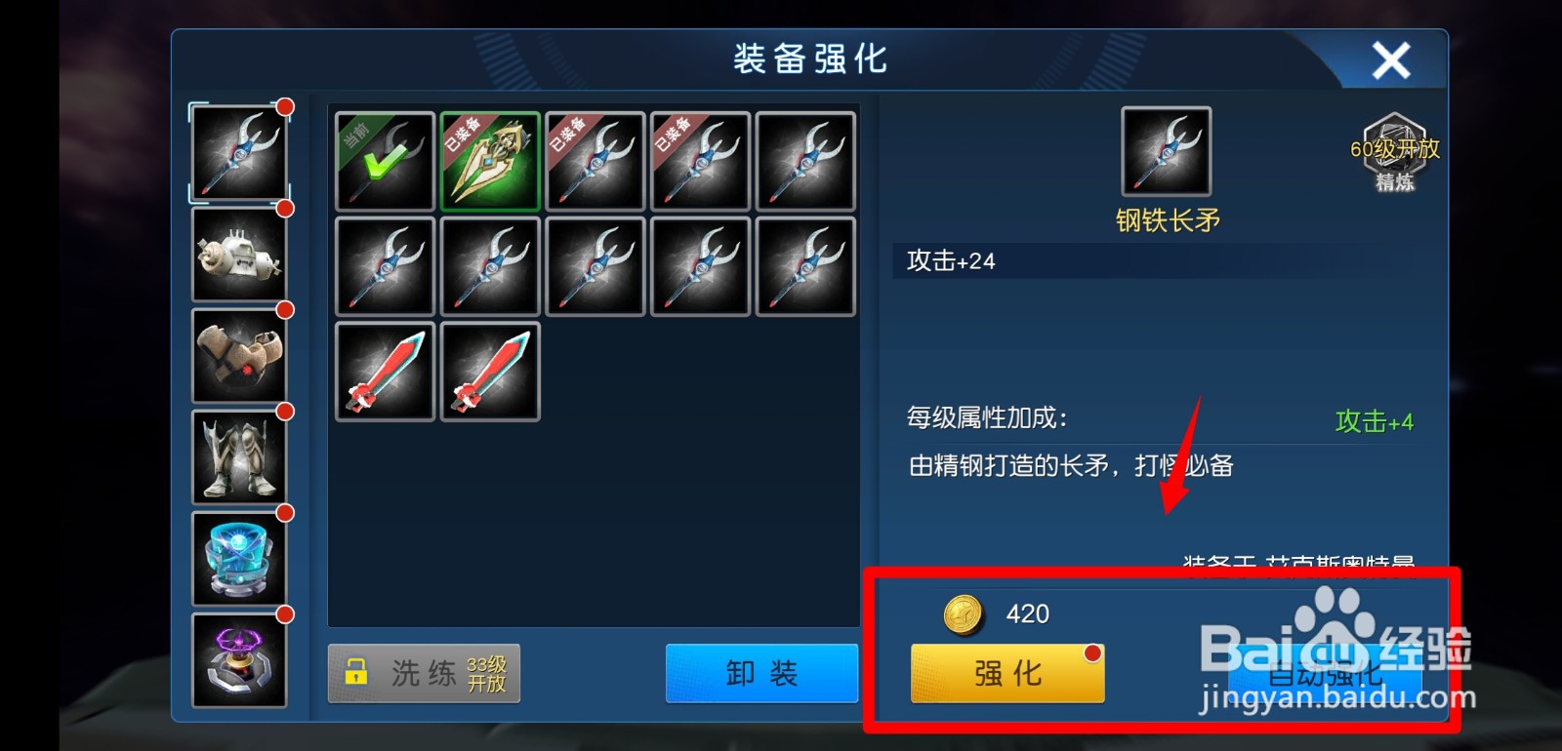The width and height of the screenshot is (1562, 751).
Task: Click the gold coin cost icon
Action: point(964,614)
